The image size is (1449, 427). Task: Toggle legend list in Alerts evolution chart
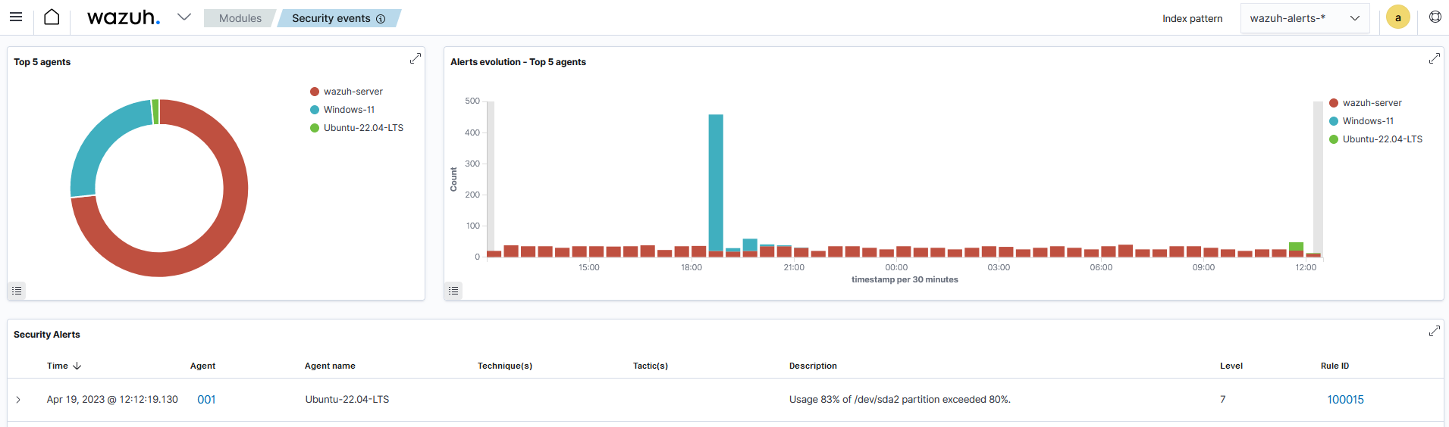click(453, 291)
